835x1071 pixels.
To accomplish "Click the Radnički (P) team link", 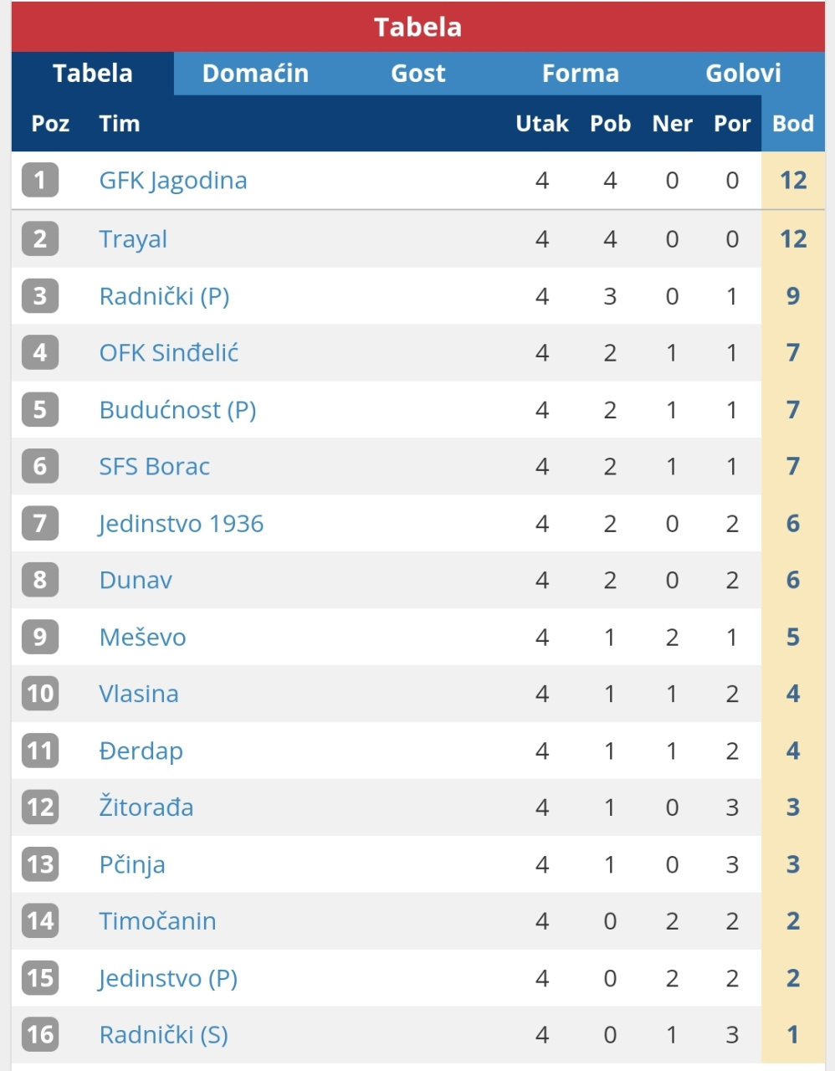I will (164, 296).
